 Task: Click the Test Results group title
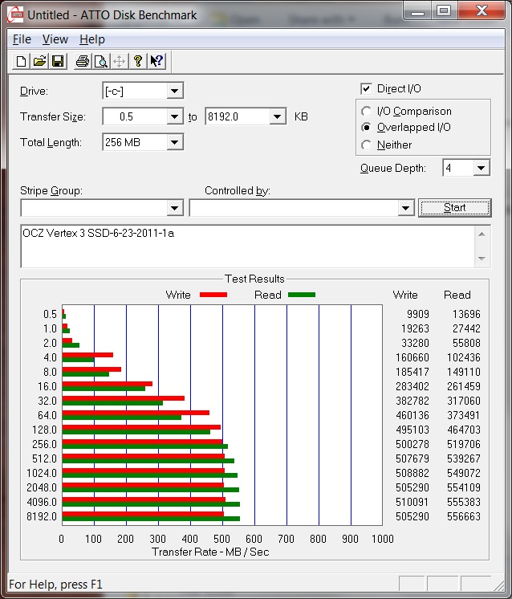254,279
